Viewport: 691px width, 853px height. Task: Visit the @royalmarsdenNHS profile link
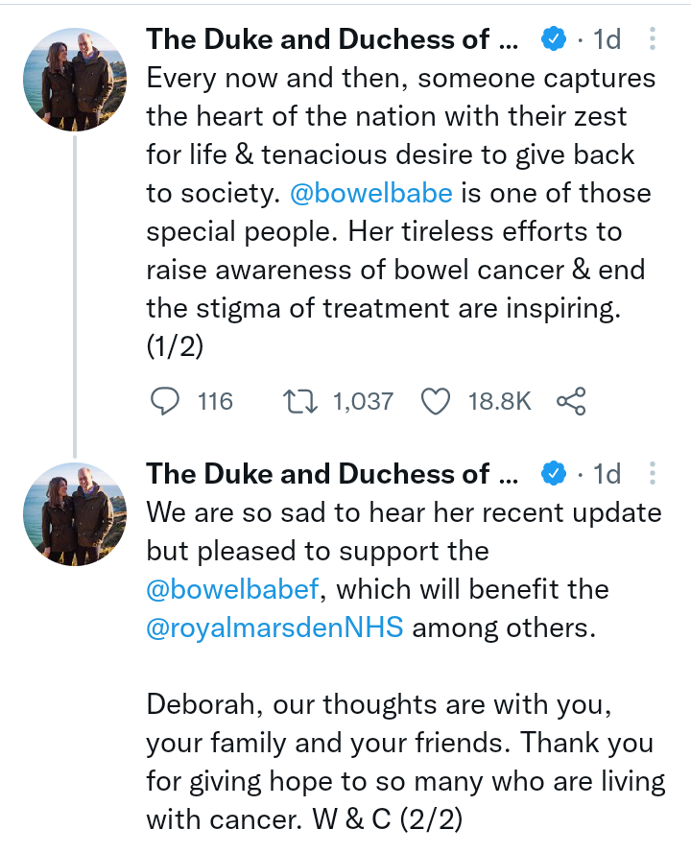pos(274,627)
